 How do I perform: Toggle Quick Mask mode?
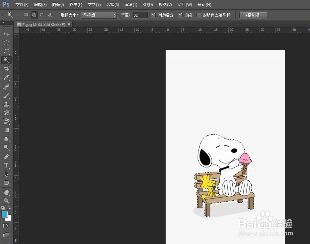click(6, 226)
